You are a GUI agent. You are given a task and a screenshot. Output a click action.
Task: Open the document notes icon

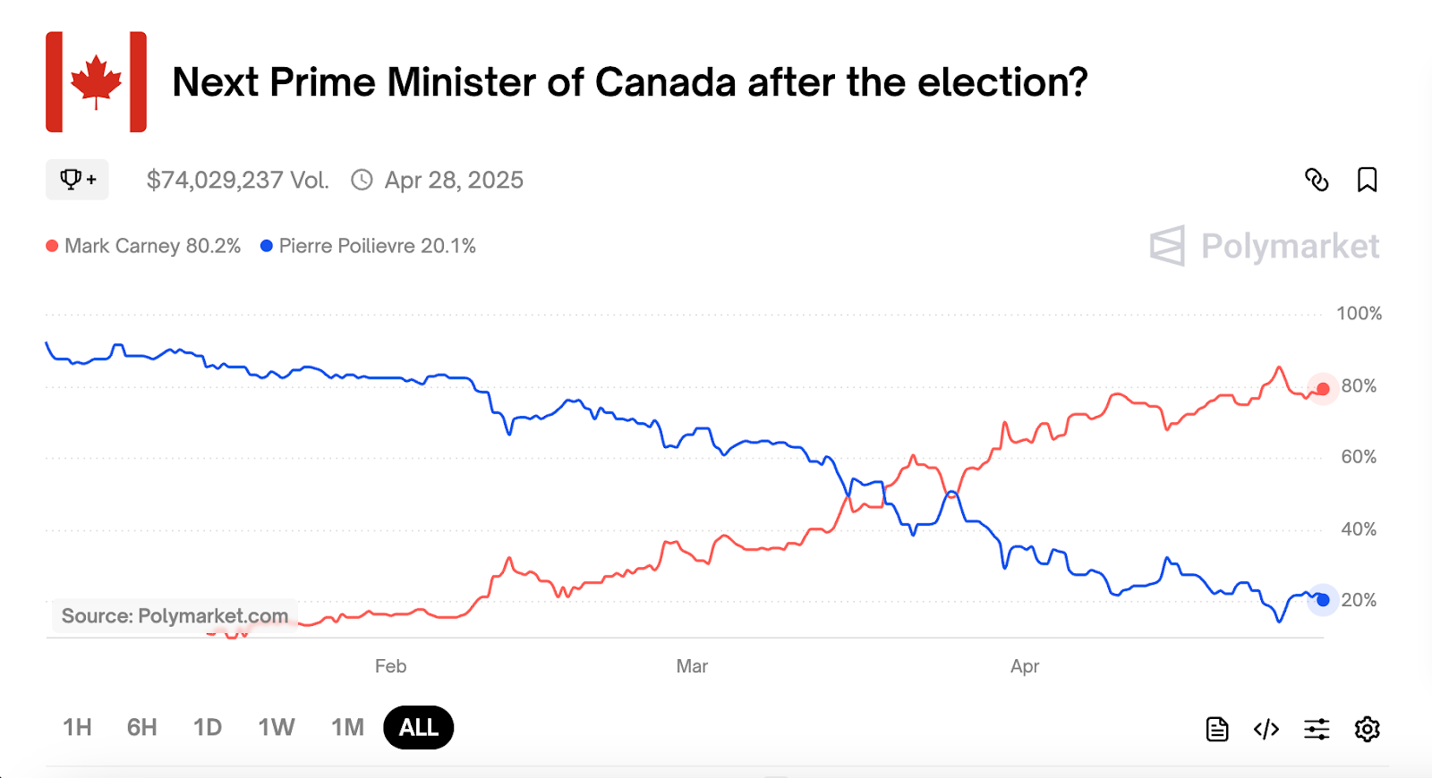click(x=1217, y=729)
